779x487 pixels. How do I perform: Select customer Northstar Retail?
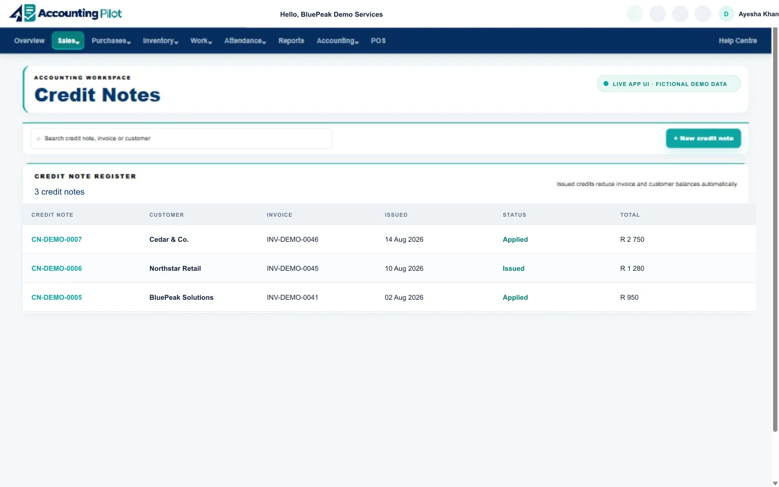point(175,268)
